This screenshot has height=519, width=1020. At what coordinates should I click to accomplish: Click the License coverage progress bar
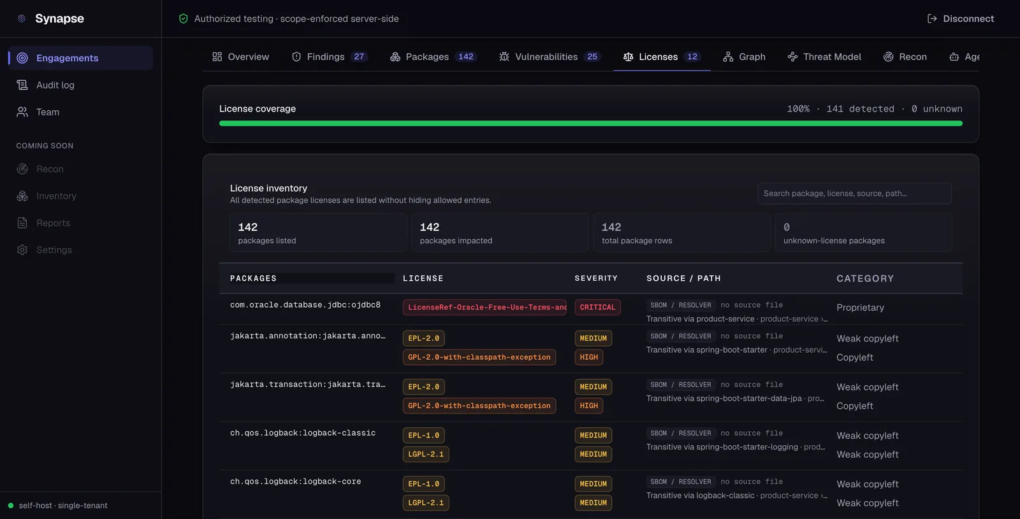(591, 124)
